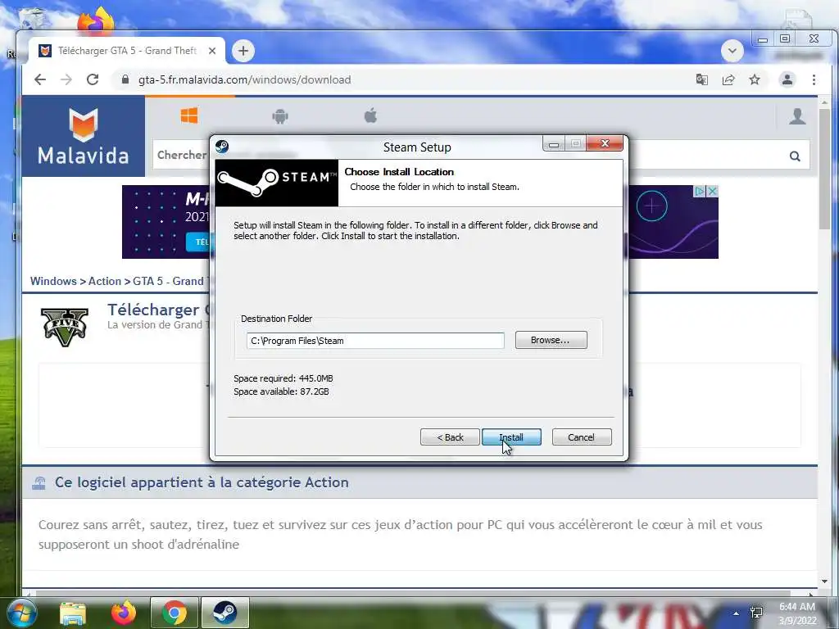Open the Action breadcrumb link

(105, 282)
